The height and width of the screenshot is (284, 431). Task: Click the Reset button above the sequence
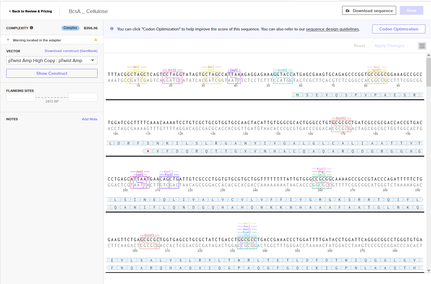pyautogui.click(x=359, y=46)
